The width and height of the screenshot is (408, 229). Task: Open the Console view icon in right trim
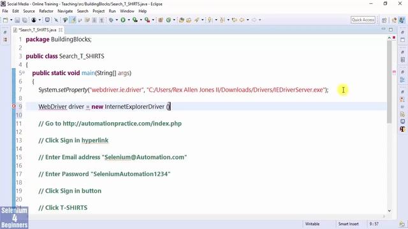point(402,121)
